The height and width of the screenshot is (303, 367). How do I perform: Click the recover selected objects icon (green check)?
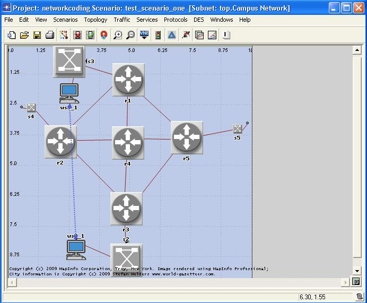tap(90, 35)
